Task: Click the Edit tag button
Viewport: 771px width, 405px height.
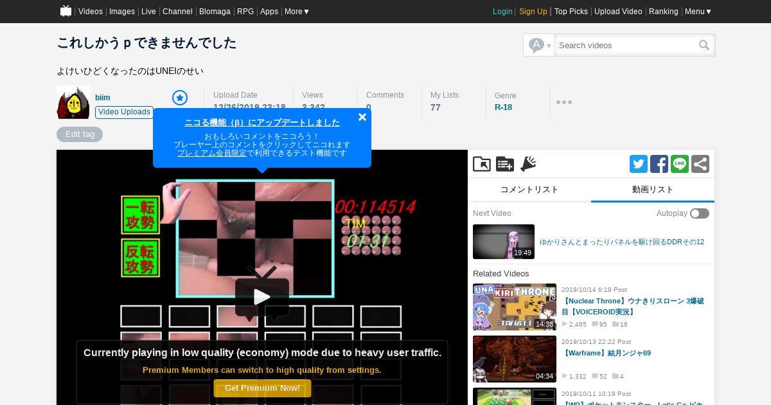Action: pos(80,134)
